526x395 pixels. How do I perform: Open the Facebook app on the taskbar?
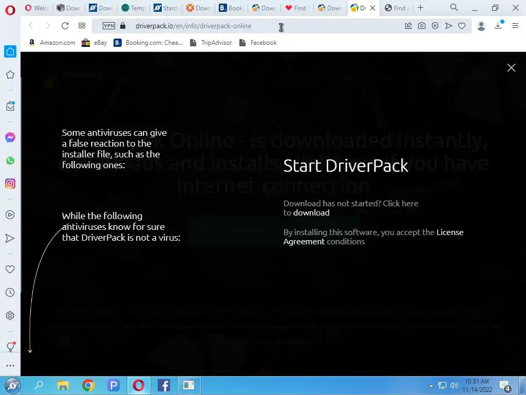tap(164, 385)
